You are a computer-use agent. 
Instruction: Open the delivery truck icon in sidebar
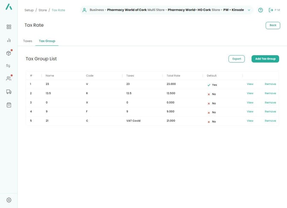(x=9, y=92)
